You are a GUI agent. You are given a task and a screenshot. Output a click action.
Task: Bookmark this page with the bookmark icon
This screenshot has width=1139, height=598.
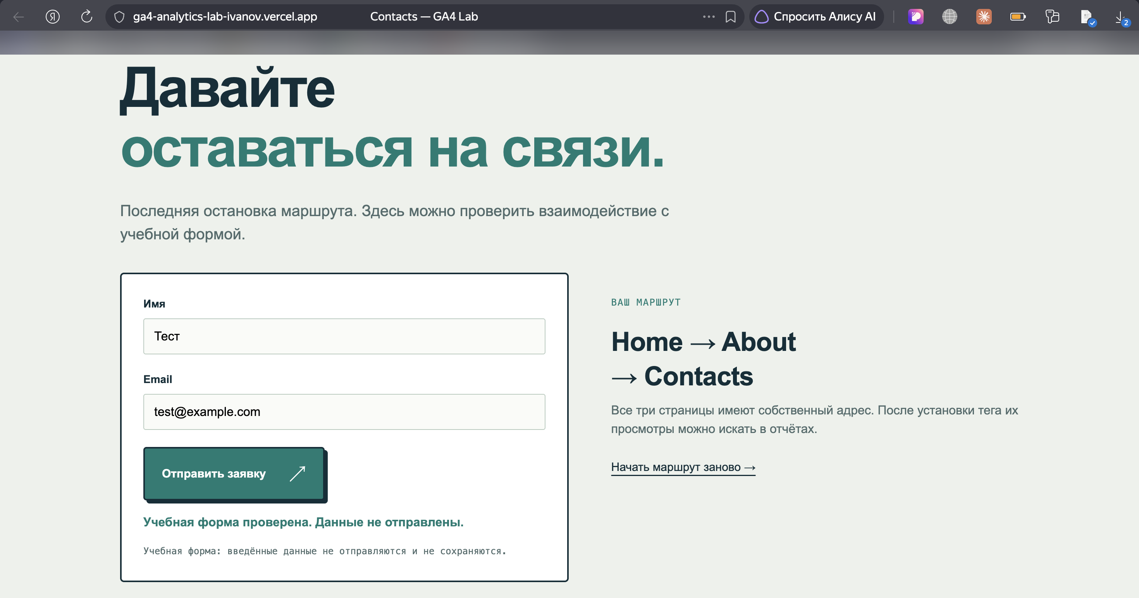pyautogui.click(x=730, y=17)
